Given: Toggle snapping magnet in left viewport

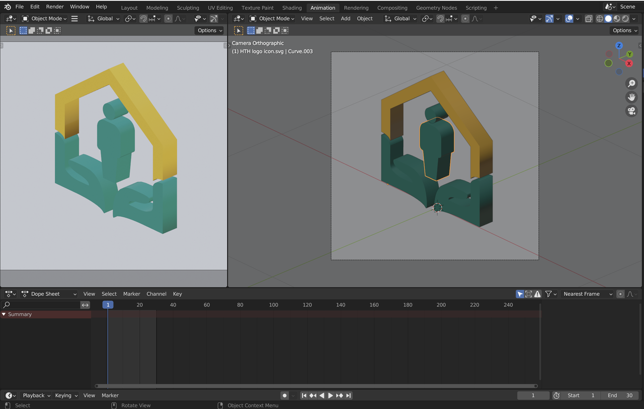Looking at the screenshot, I should coord(144,19).
